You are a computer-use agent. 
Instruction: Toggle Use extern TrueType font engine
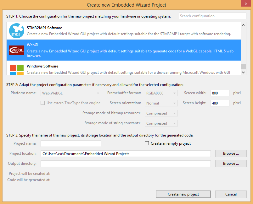point(42,103)
